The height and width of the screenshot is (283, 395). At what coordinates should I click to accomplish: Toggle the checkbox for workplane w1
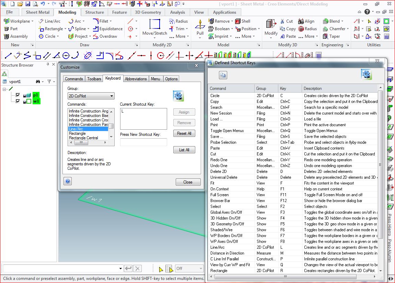pyautogui.click(x=18, y=101)
